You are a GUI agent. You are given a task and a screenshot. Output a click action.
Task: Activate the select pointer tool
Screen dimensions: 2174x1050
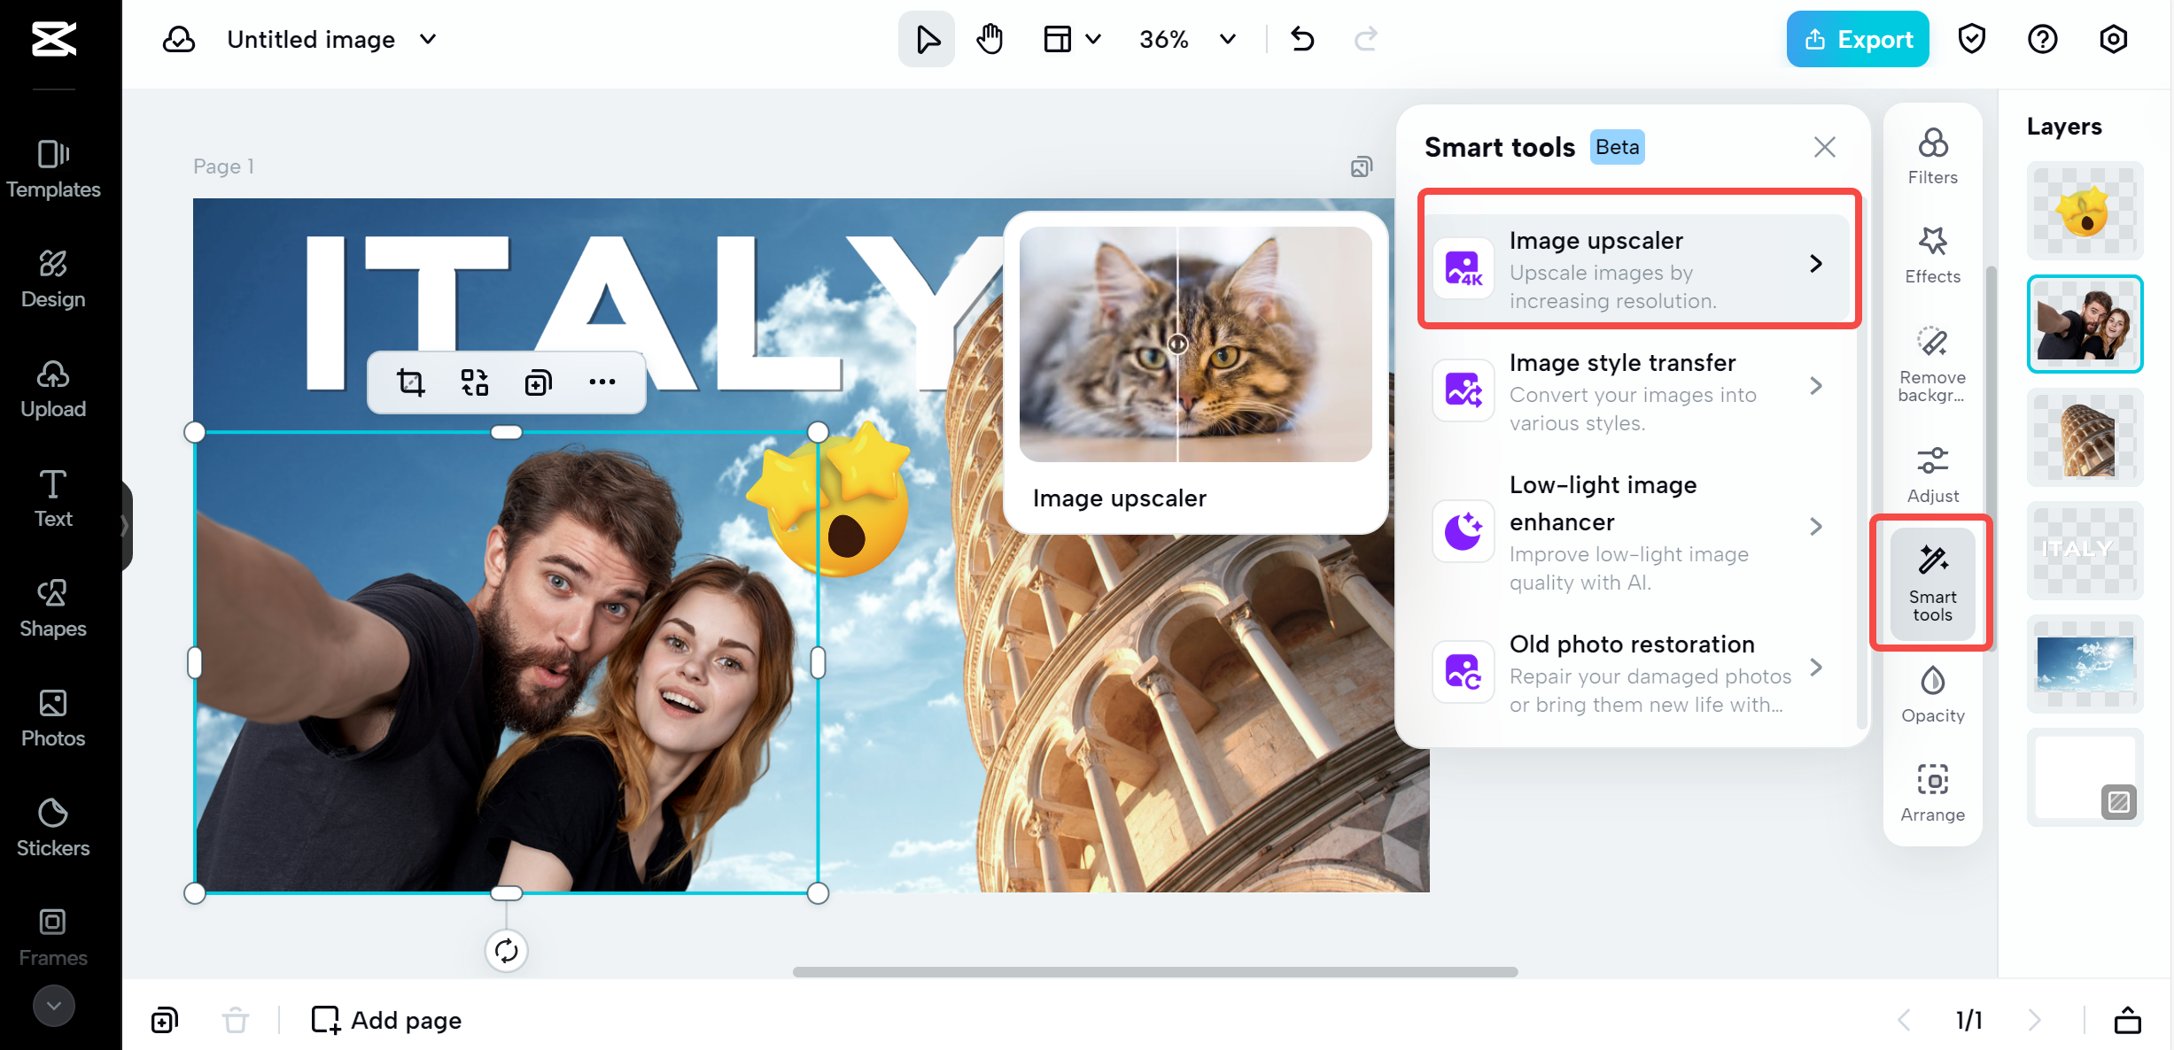(x=927, y=39)
